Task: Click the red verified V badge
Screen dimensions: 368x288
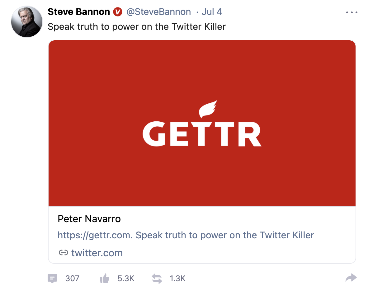Action: pos(118,12)
